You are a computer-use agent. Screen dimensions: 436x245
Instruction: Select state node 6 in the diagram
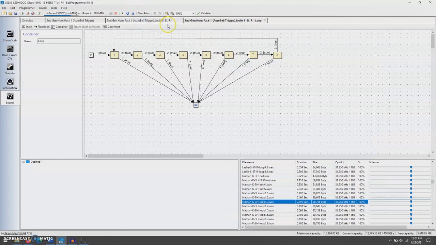229,55
